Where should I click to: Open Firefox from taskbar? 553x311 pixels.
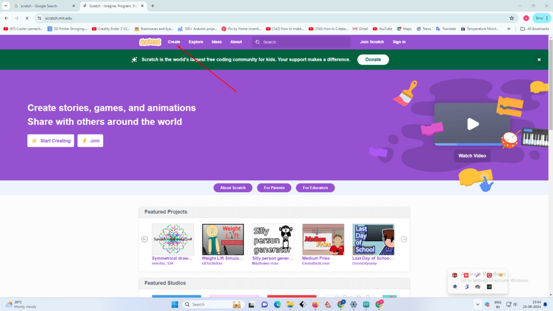(x=315, y=305)
